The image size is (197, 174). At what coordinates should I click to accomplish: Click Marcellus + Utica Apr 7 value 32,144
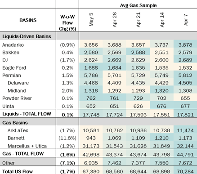(x=185, y=146)
